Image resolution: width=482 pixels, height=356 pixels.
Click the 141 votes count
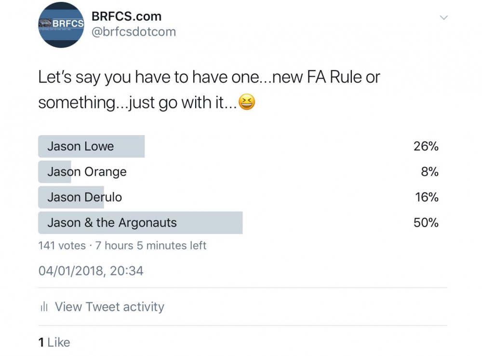point(62,246)
